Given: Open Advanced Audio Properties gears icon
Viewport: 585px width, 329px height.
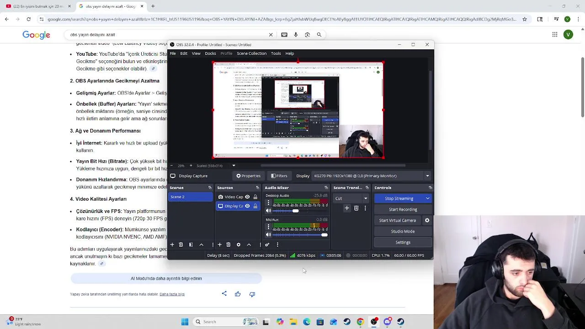Looking at the screenshot, I should [267, 244].
